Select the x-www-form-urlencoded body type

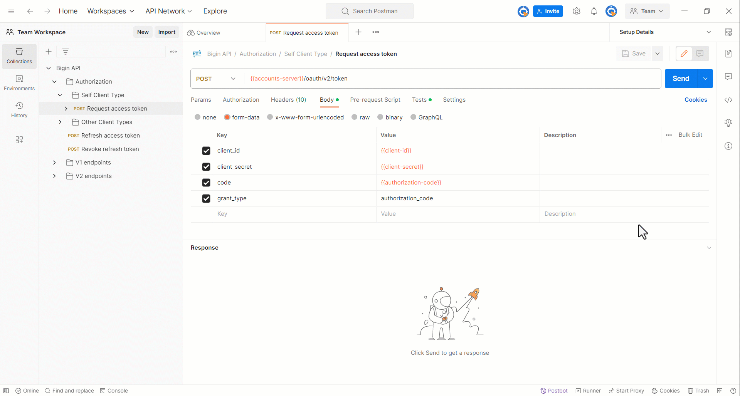click(x=270, y=117)
